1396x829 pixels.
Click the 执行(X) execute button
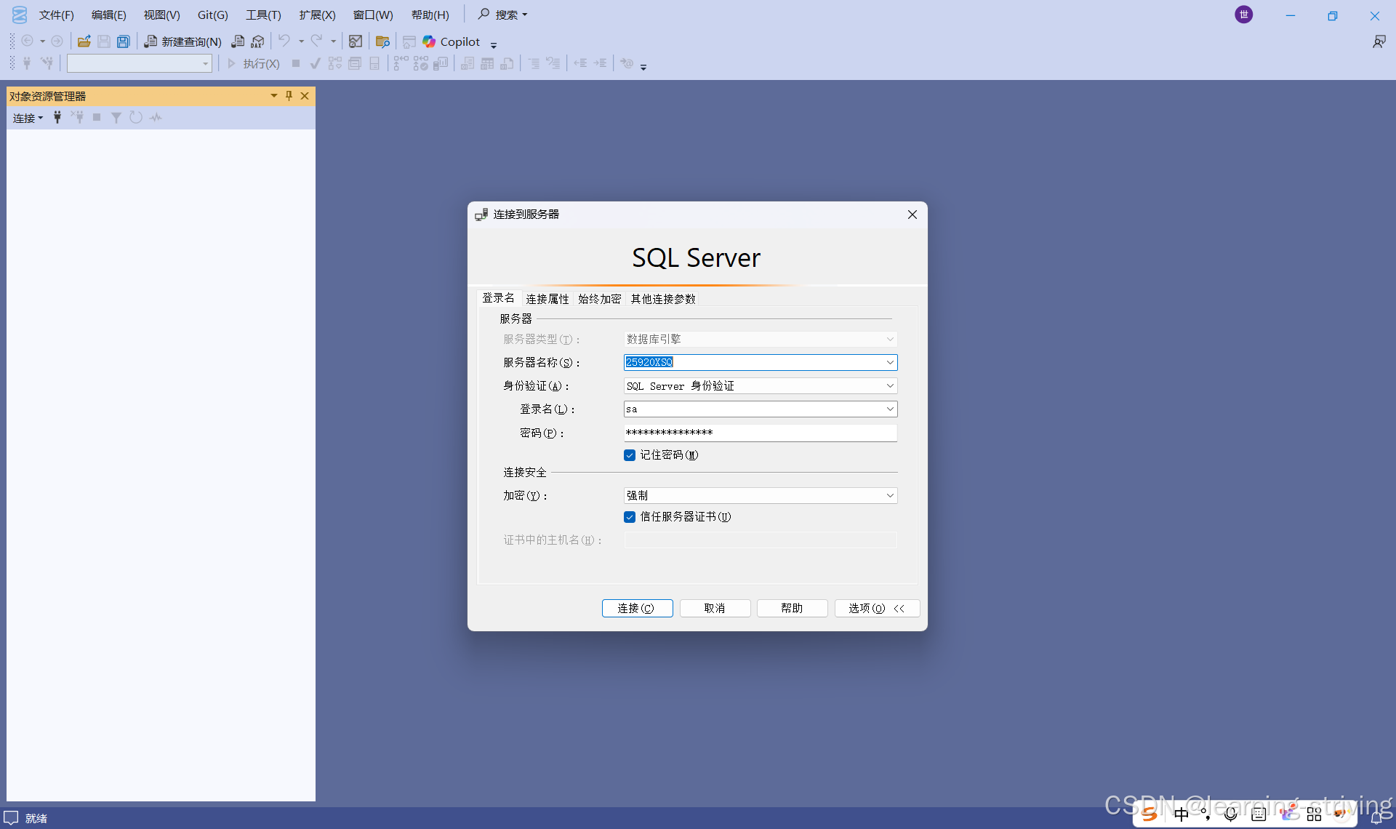254,64
